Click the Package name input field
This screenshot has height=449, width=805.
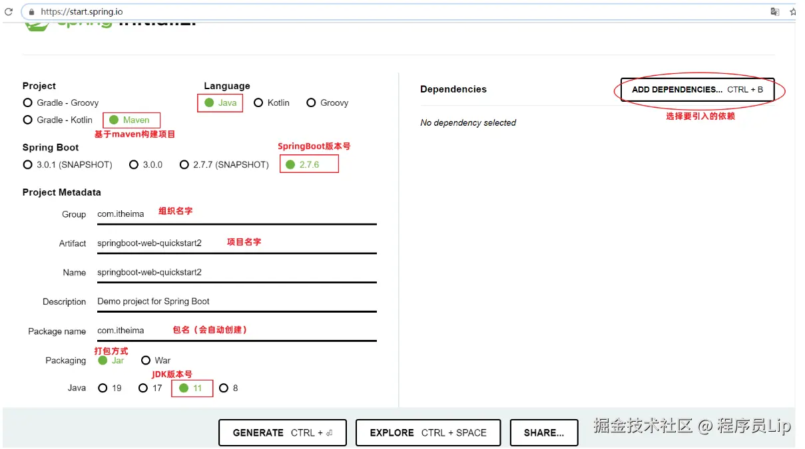(x=236, y=331)
